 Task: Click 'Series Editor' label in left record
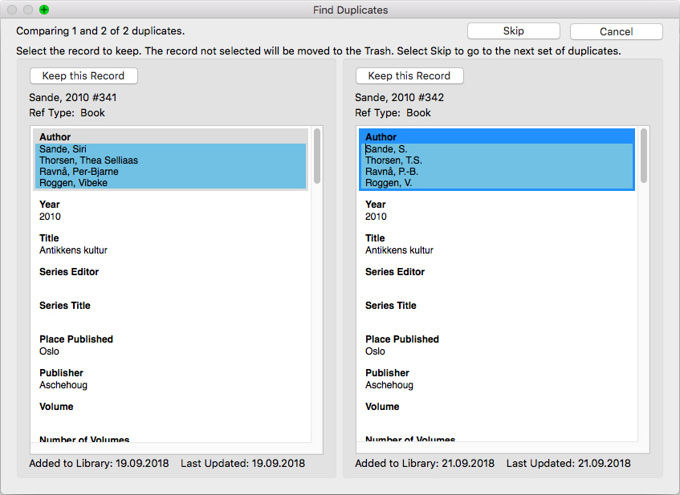69,272
